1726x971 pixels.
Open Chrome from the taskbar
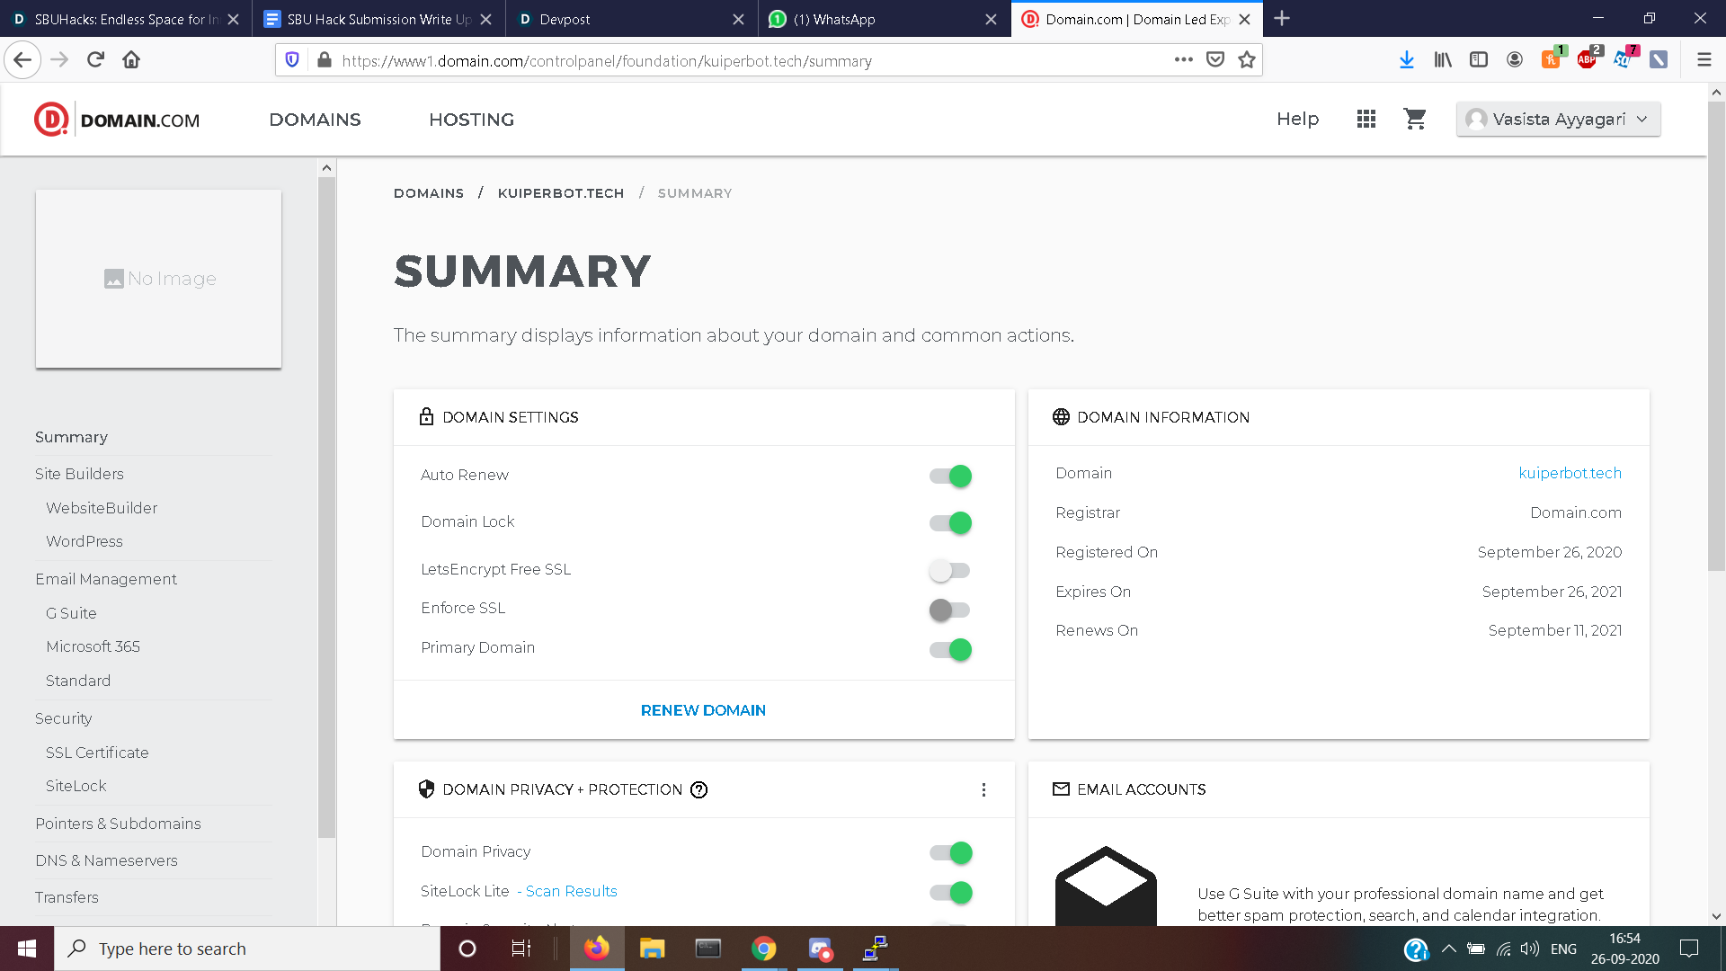tap(763, 949)
